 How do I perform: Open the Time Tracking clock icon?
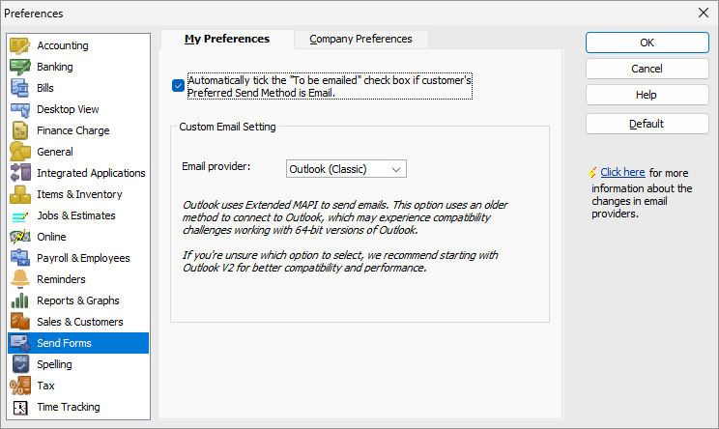click(20, 407)
